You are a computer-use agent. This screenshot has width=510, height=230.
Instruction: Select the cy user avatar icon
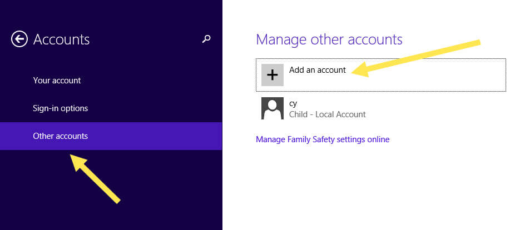pyautogui.click(x=273, y=108)
